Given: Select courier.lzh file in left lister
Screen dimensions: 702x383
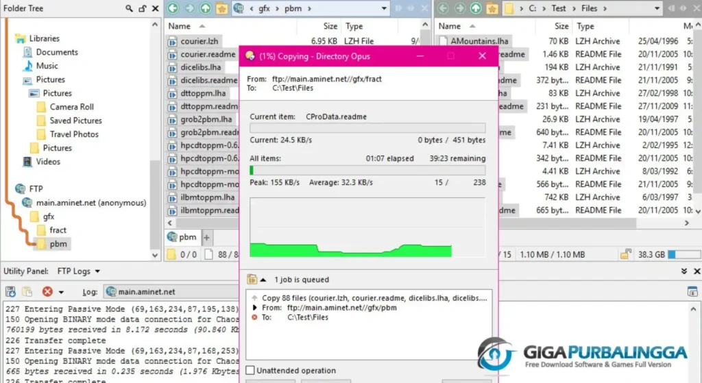Looking at the screenshot, I should (199, 41).
